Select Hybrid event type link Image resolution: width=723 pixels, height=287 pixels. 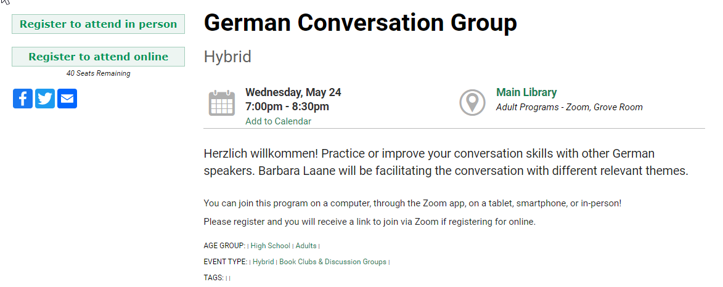(x=263, y=262)
